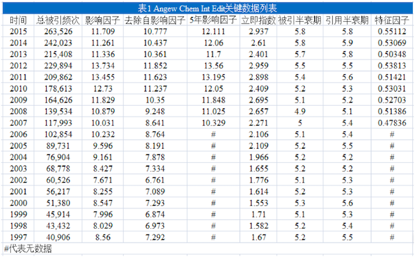Select the cell 13.56

point(213,65)
